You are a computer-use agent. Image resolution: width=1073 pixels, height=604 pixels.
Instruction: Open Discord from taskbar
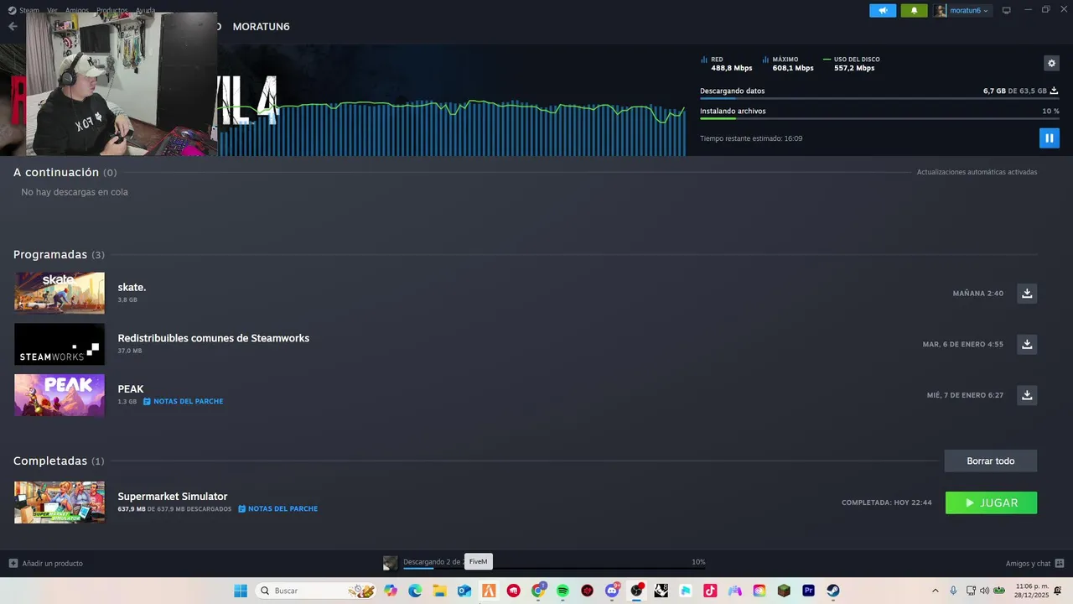coord(612,591)
